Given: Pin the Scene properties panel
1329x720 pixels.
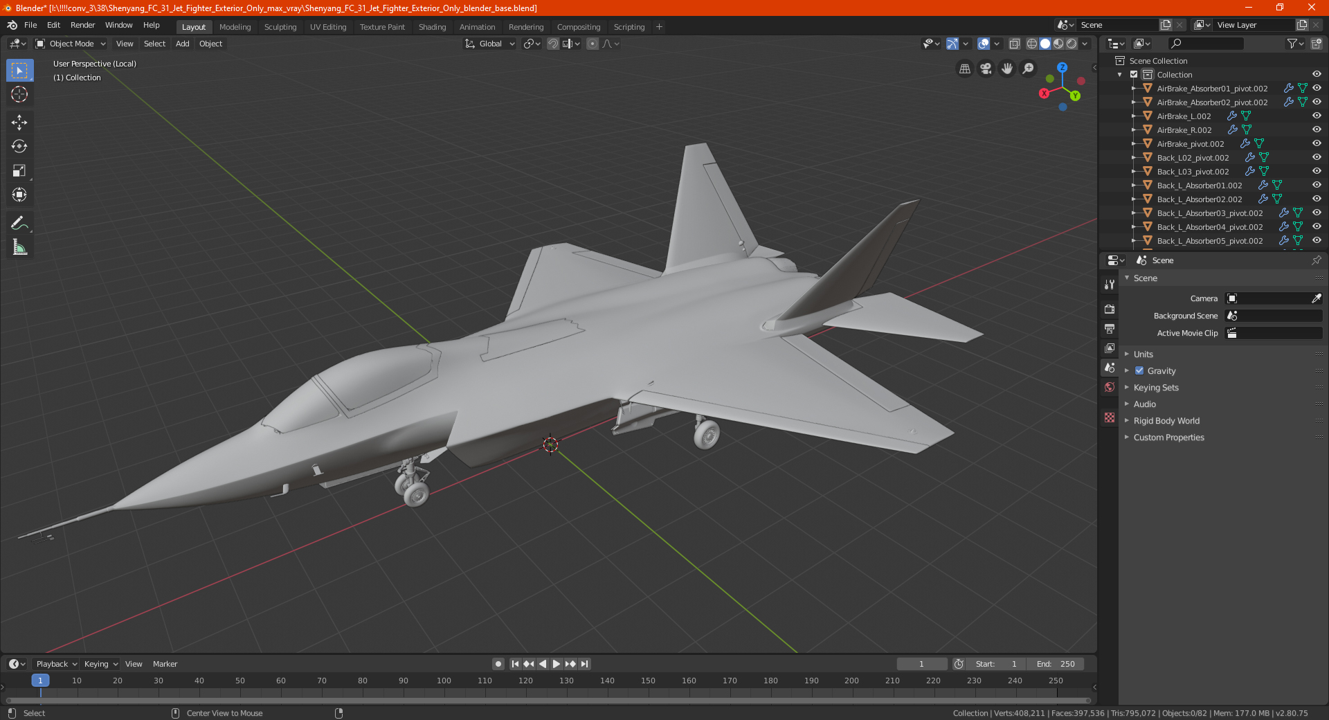Looking at the screenshot, I should (x=1316, y=260).
